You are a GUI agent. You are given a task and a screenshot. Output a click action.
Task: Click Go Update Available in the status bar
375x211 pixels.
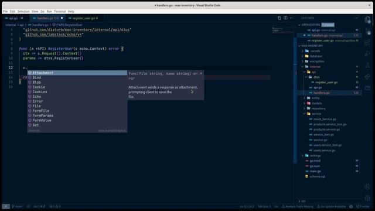(331, 206)
